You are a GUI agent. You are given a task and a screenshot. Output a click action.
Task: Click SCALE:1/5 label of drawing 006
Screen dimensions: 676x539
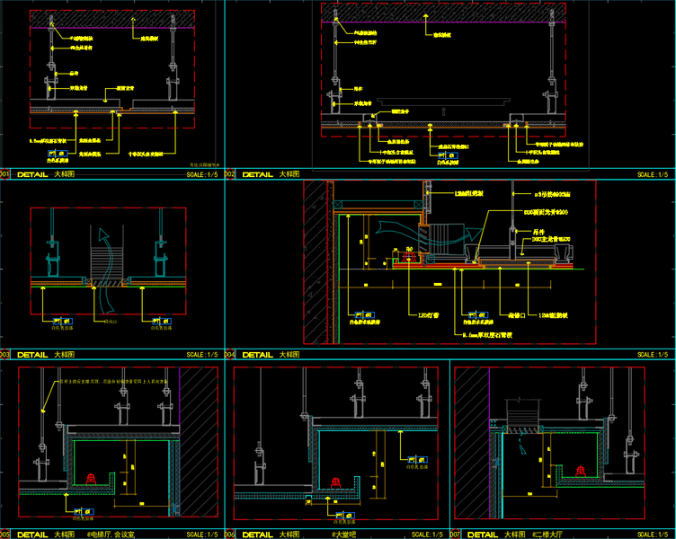click(427, 535)
